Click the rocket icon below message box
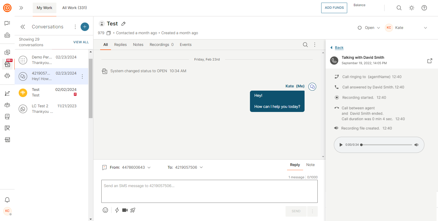This screenshot has height=221, width=438. pyautogui.click(x=133, y=210)
